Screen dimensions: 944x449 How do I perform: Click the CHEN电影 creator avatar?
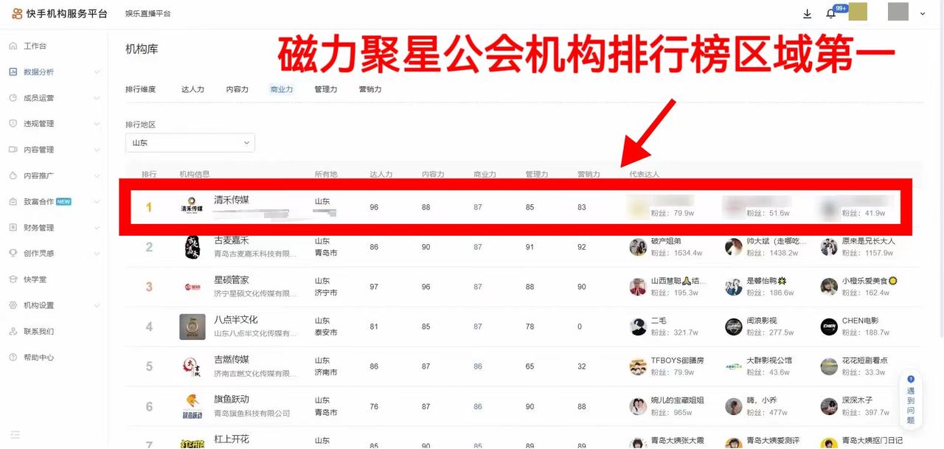[x=830, y=327]
